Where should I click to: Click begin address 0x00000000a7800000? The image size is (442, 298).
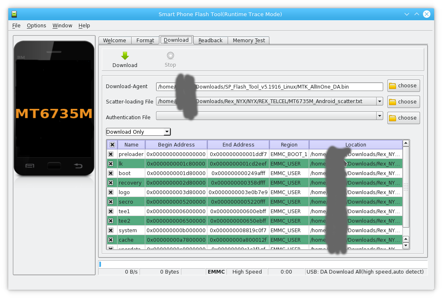(x=176, y=240)
